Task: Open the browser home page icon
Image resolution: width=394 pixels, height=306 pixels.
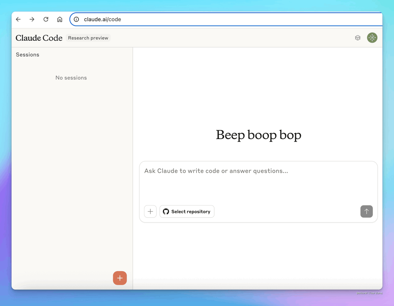Action: (60, 19)
